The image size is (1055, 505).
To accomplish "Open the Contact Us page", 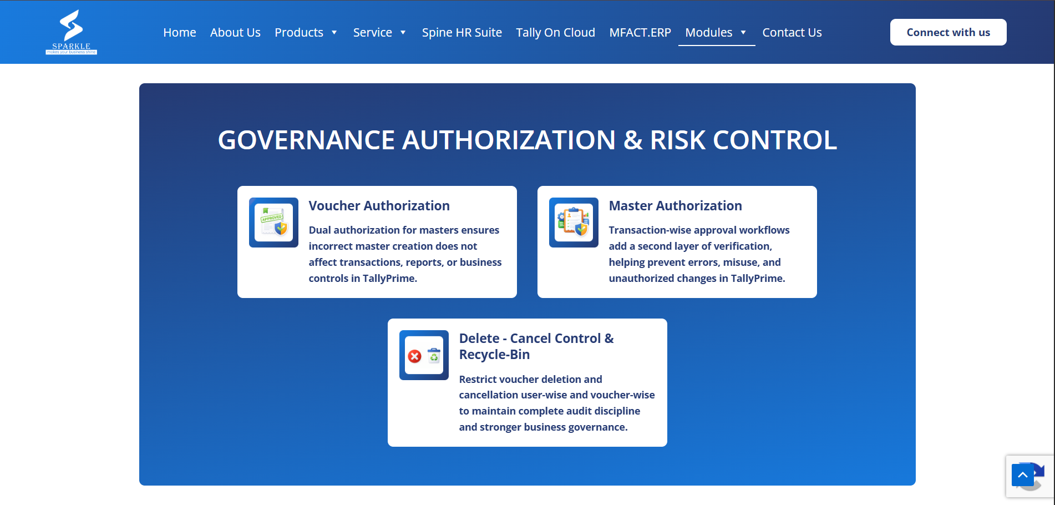I will point(792,32).
